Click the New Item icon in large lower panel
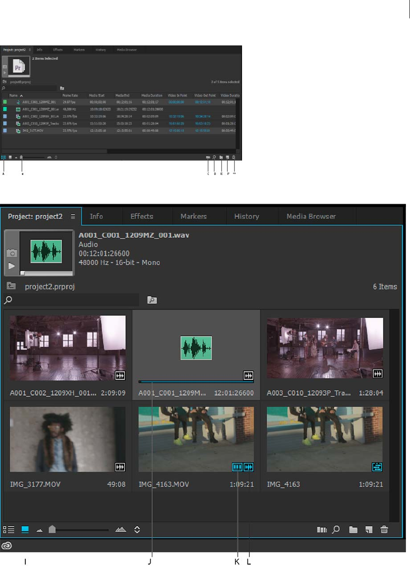The image size is (410, 566). pyautogui.click(x=369, y=530)
